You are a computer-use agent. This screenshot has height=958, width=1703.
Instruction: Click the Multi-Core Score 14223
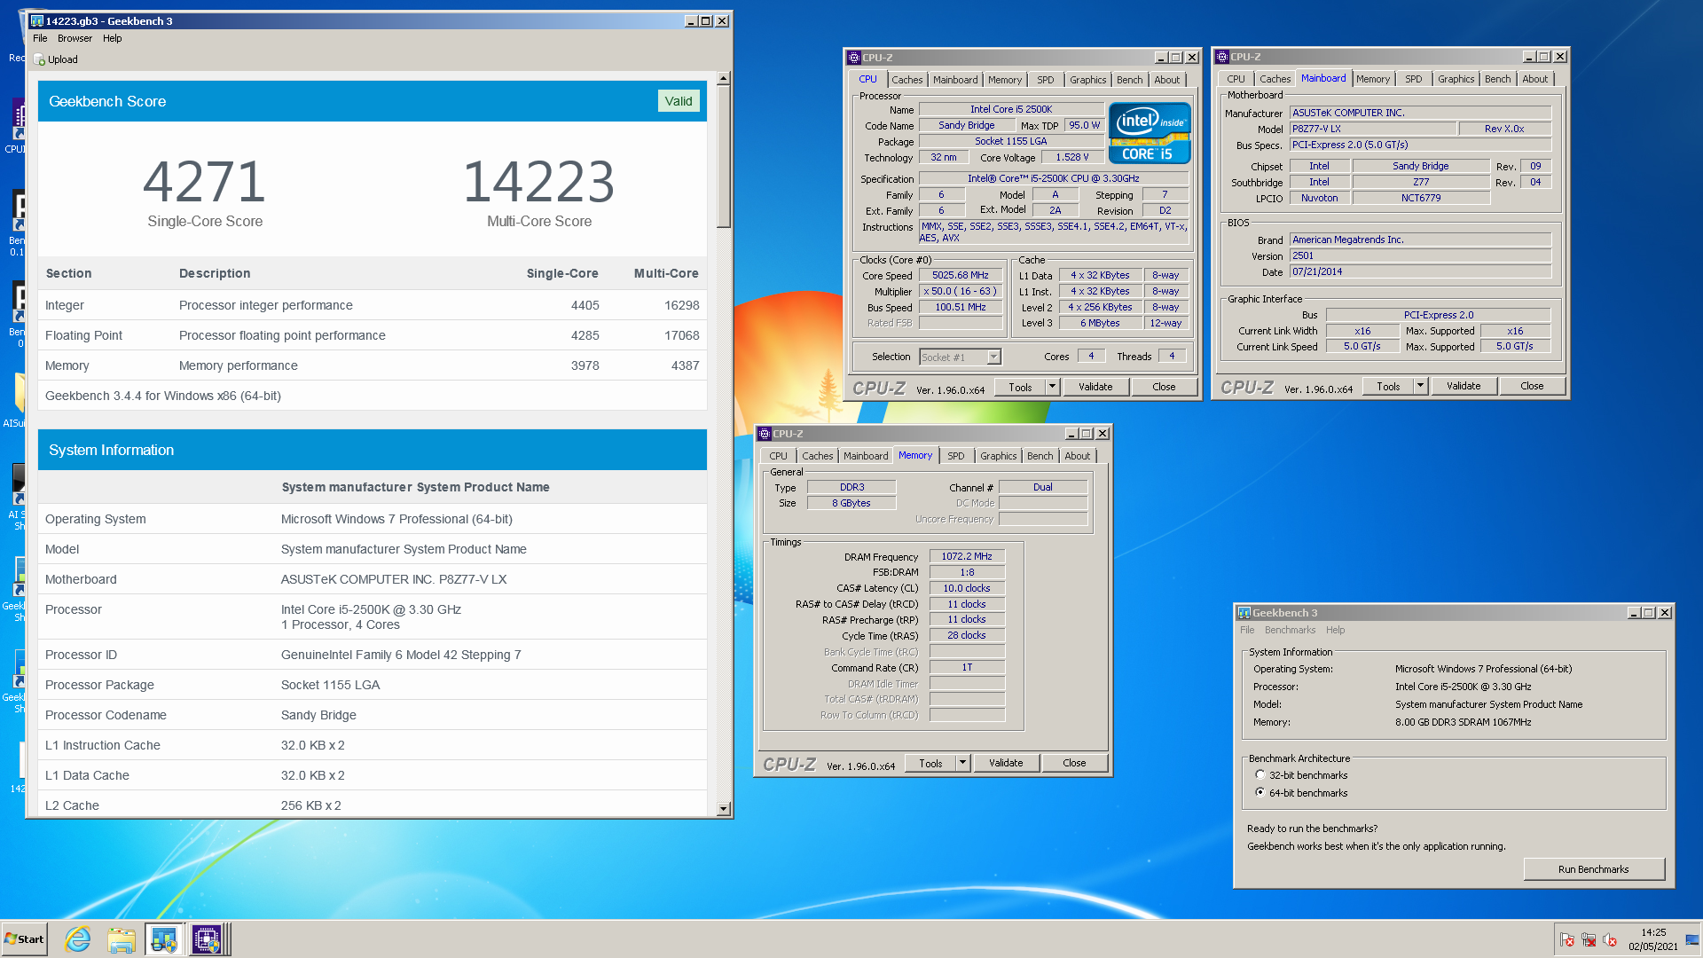pos(538,182)
